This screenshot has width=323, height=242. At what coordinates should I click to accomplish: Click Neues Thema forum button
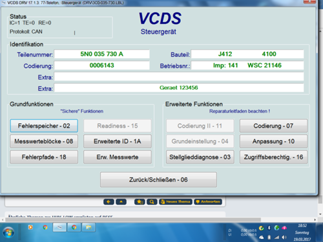[176, 202]
